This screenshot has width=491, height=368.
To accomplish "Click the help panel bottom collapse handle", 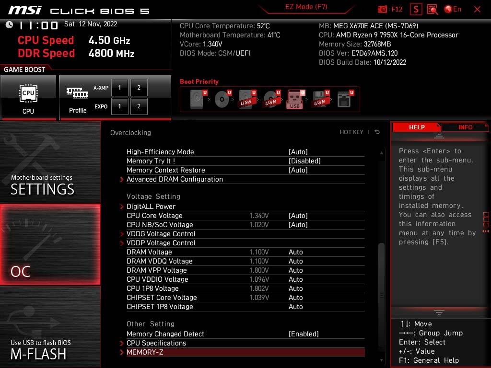I will click(x=439, y=312).
